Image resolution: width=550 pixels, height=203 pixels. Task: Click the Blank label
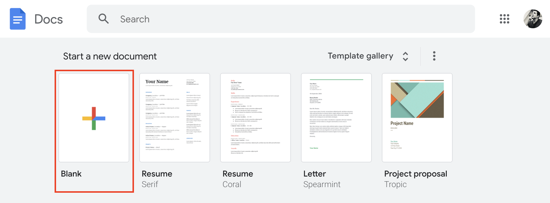[x=71, y=174]
